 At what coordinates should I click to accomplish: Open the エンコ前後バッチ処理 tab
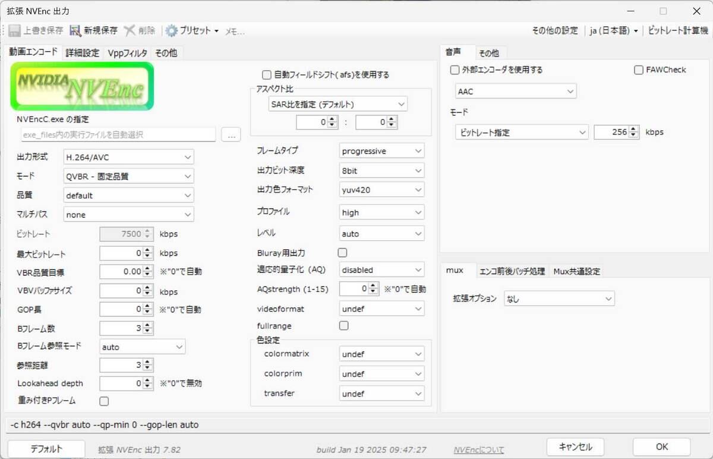click(x=512, y=271)
